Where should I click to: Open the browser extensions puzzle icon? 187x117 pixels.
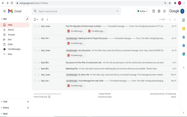point(175,3)
